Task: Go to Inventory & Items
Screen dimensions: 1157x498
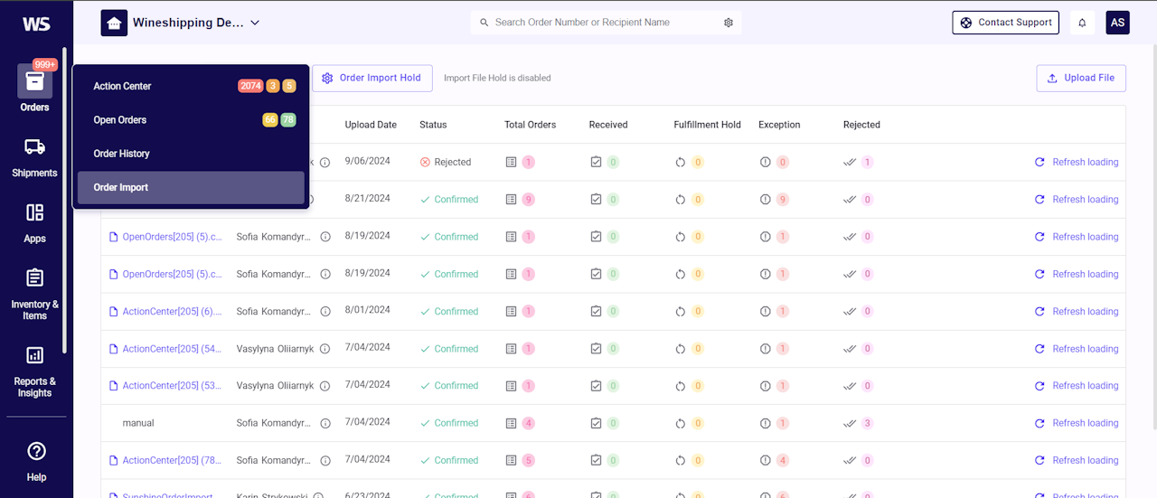Action: [34, 292]
